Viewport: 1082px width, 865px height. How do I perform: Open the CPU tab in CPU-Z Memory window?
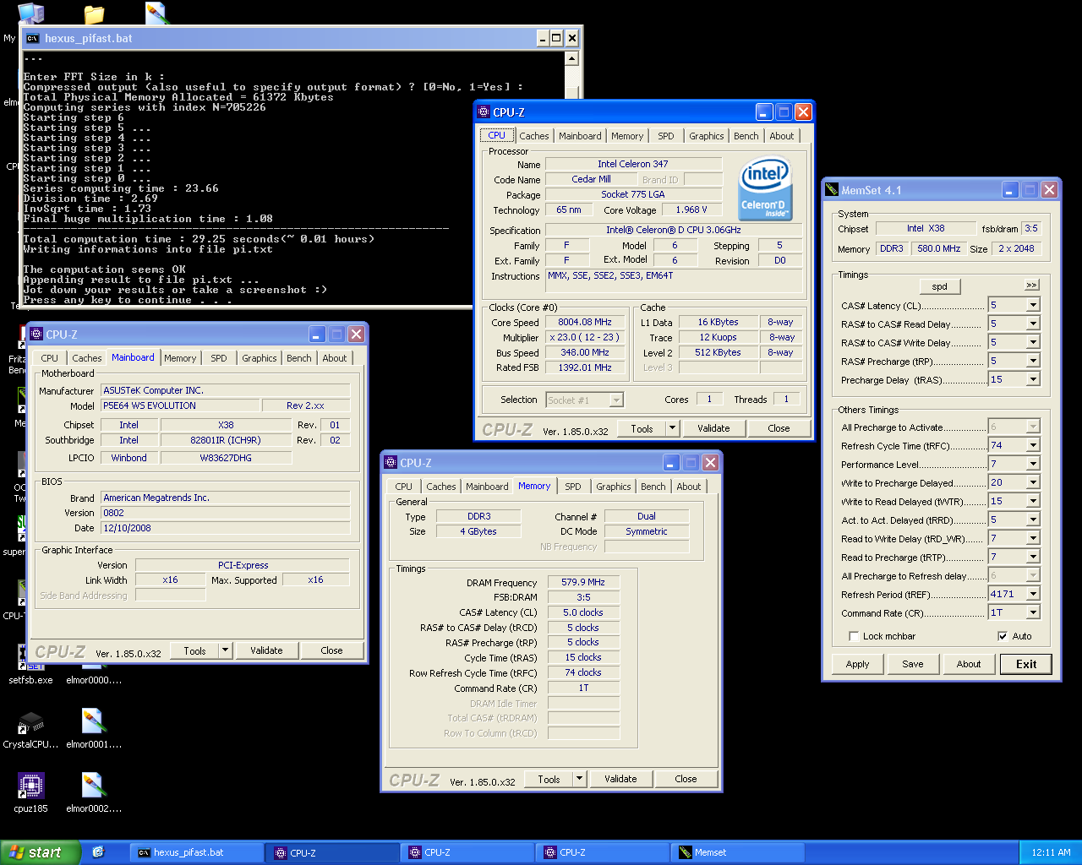(404, 487)
